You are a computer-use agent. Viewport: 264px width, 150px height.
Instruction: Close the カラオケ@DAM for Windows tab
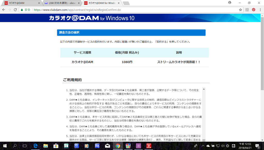tap(119, 3)
